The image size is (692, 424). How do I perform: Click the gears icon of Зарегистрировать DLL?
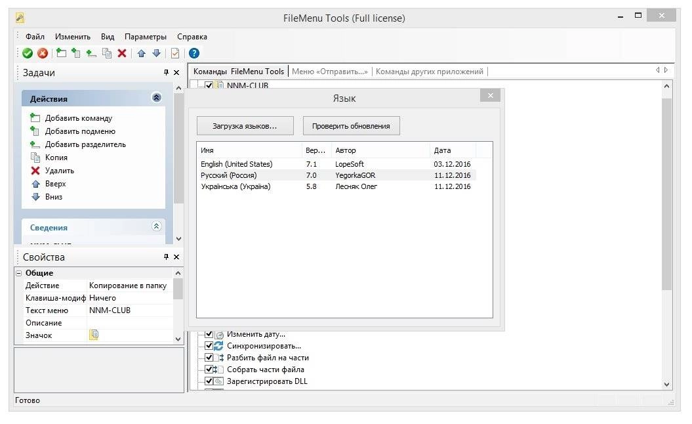218,381
